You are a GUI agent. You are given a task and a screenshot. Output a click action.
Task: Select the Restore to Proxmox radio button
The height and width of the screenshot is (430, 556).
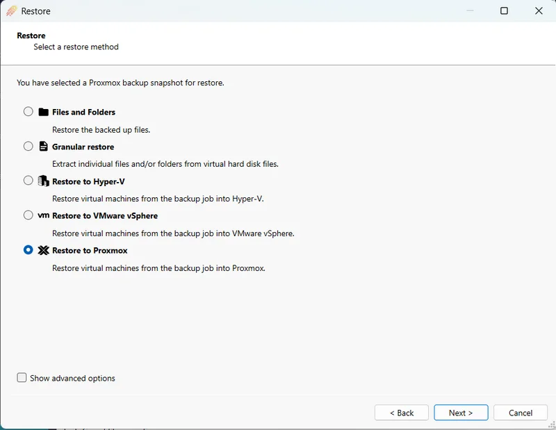click(x=28, y=250)
